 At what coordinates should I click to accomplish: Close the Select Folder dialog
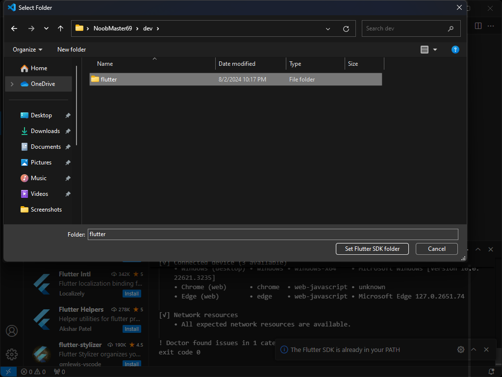[x=459, y=7]
